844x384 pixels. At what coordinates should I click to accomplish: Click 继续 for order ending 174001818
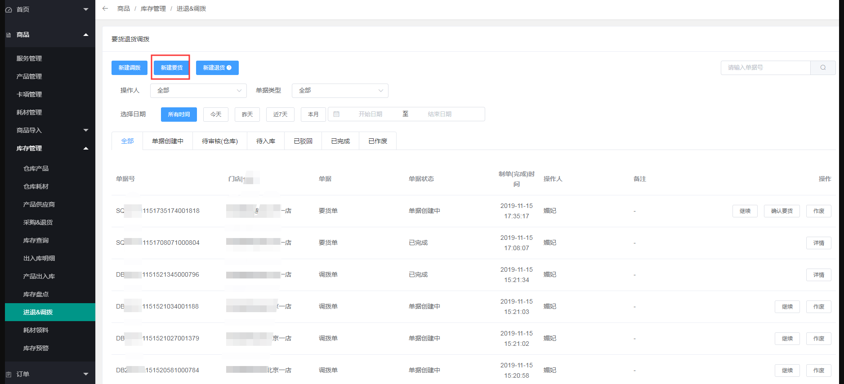[x=745, y=211]
